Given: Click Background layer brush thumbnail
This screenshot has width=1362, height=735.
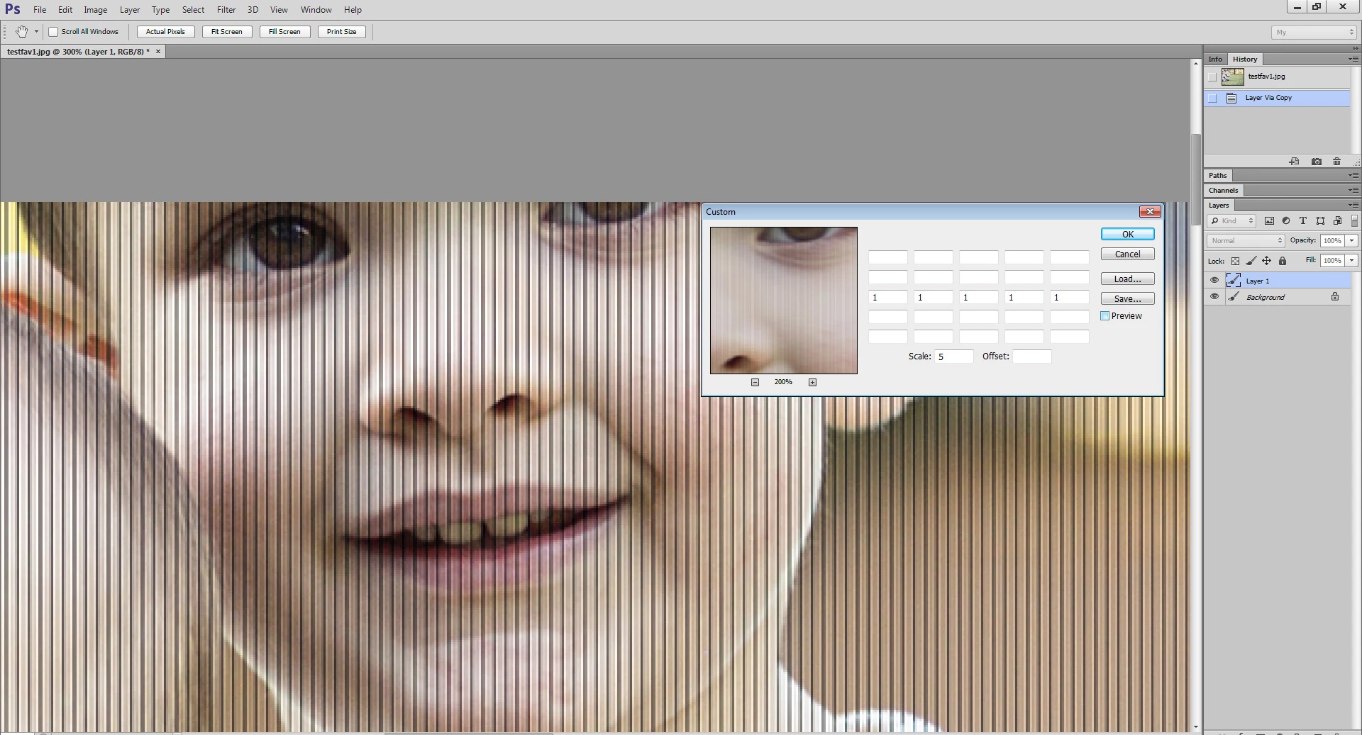Looking at the screenshot, I should pos(1234,297).
